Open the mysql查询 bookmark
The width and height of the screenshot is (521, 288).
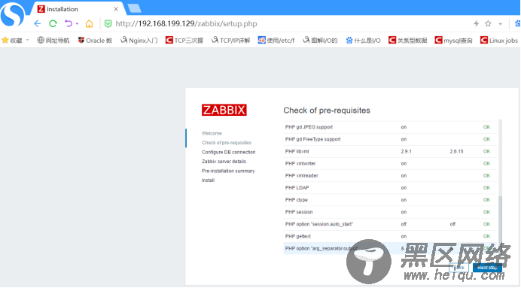click(x=453, y=41)
